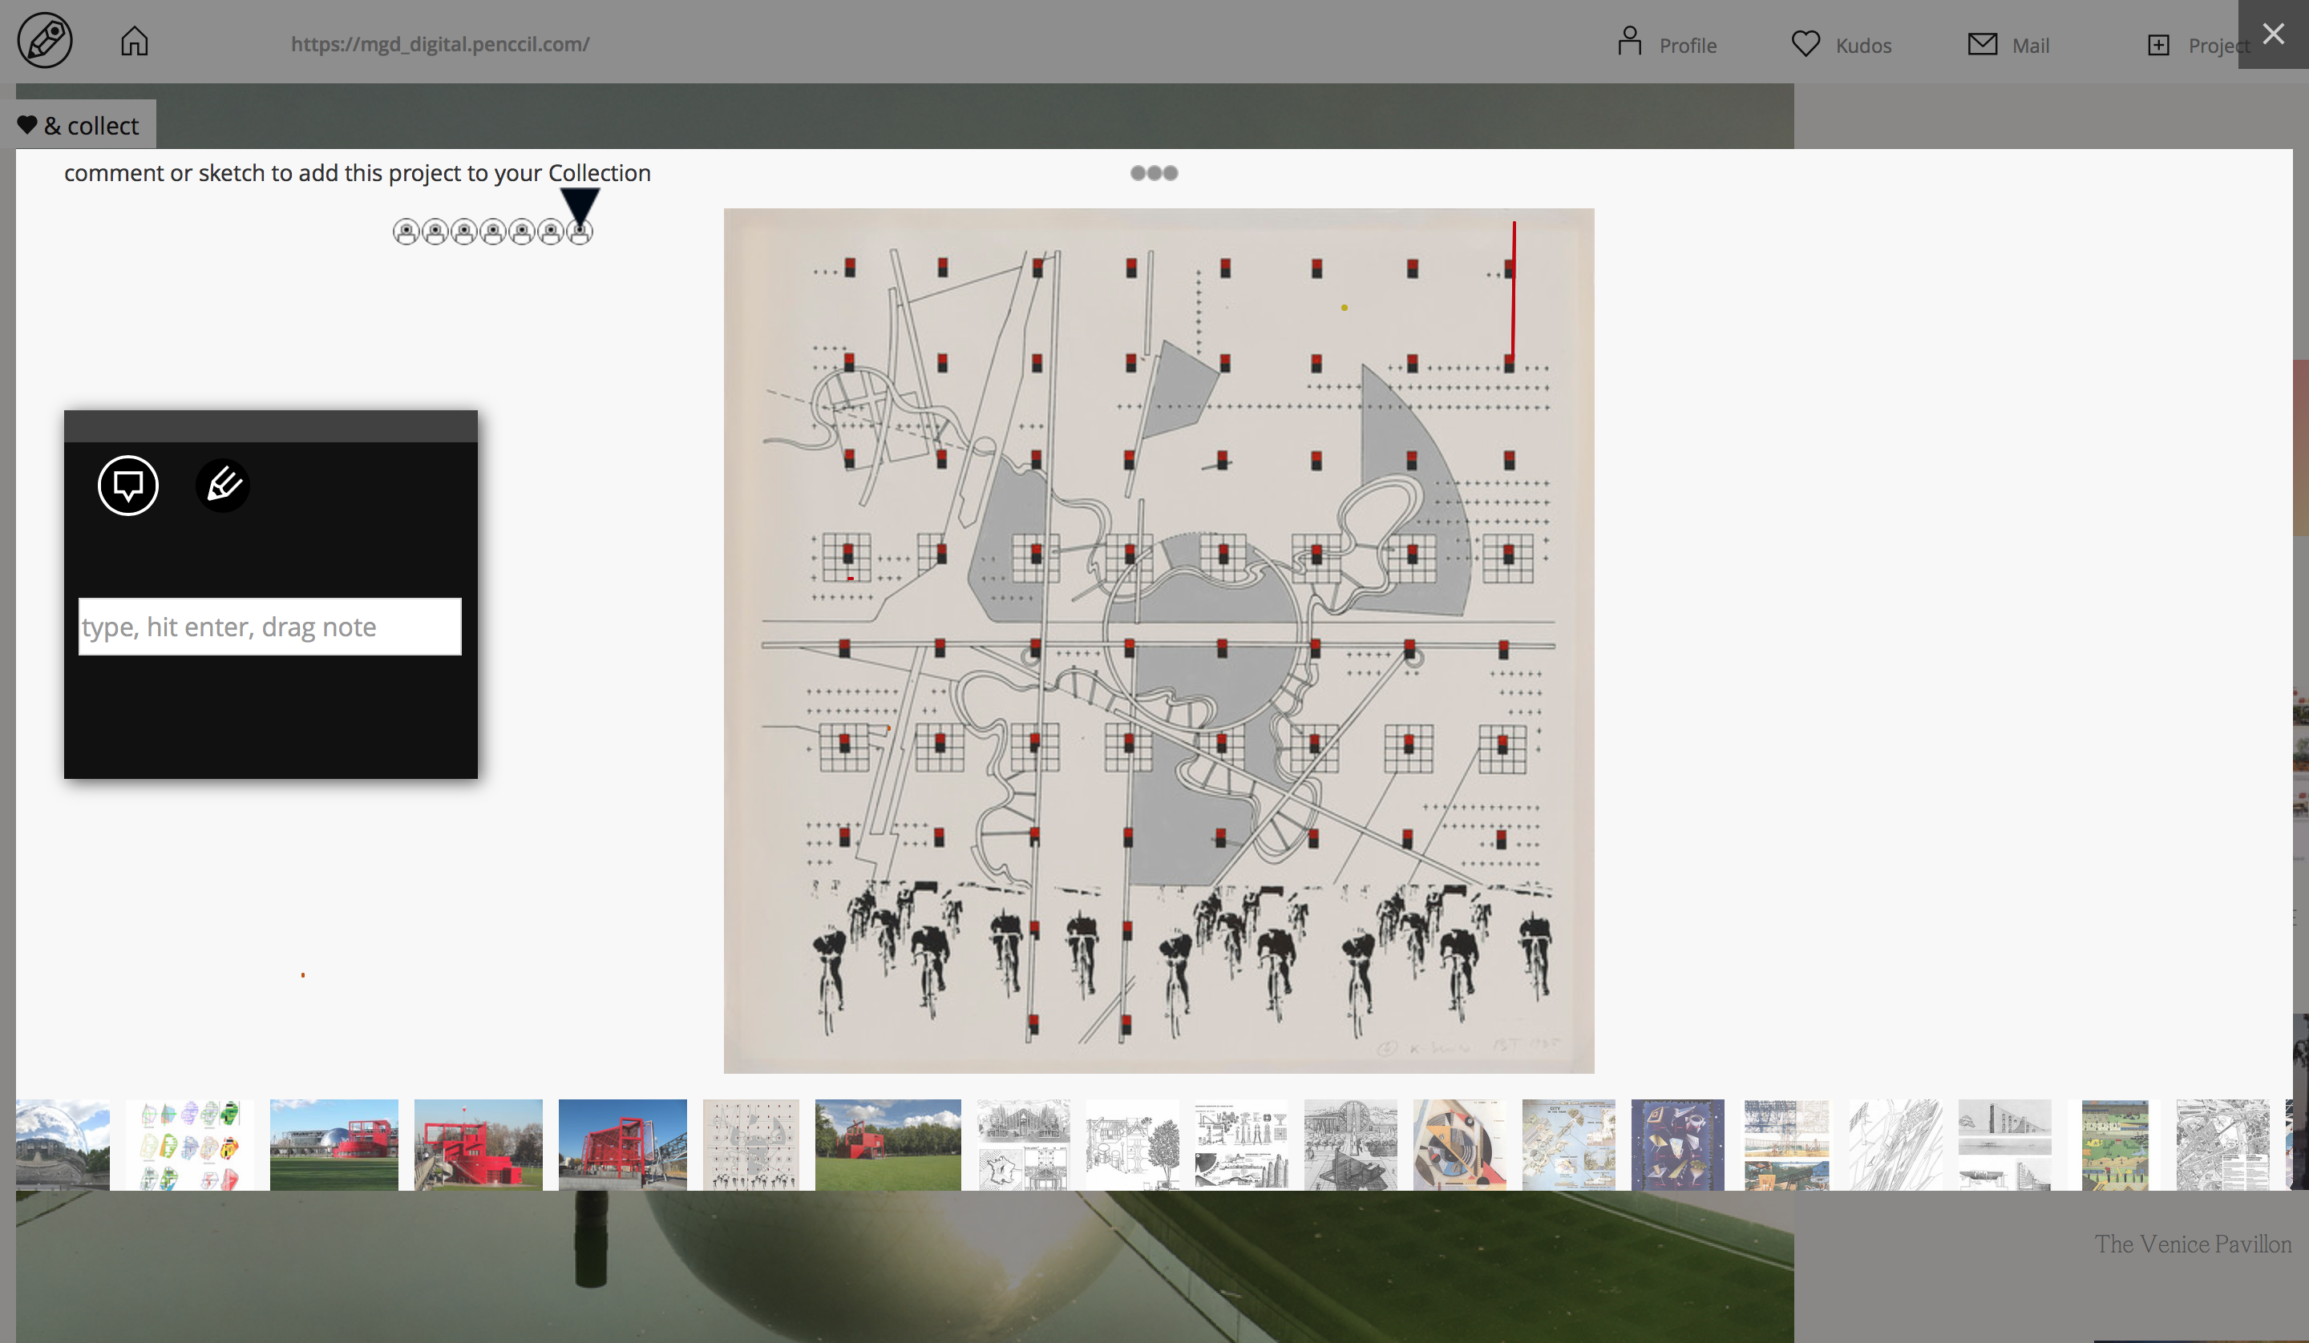
Task: Focus the 'type, hit enter, drag note' field
Action: 270,627
